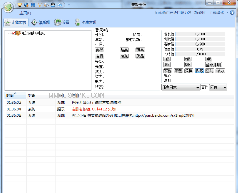Viewport: 238px width, 193px height.
Task: Click the highlighted 收藏 button
Action: [200, 71]
